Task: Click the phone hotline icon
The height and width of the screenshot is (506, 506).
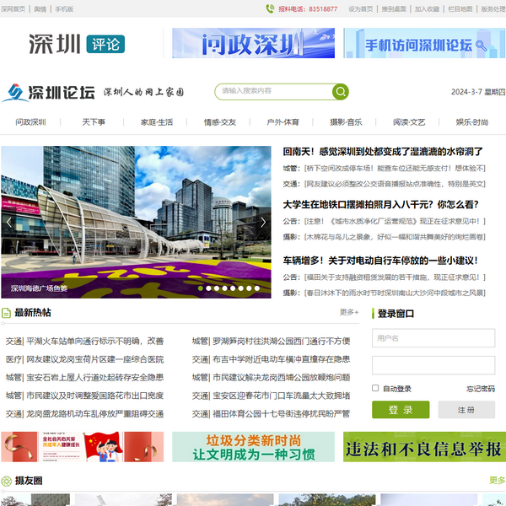Action: point(270,9)
